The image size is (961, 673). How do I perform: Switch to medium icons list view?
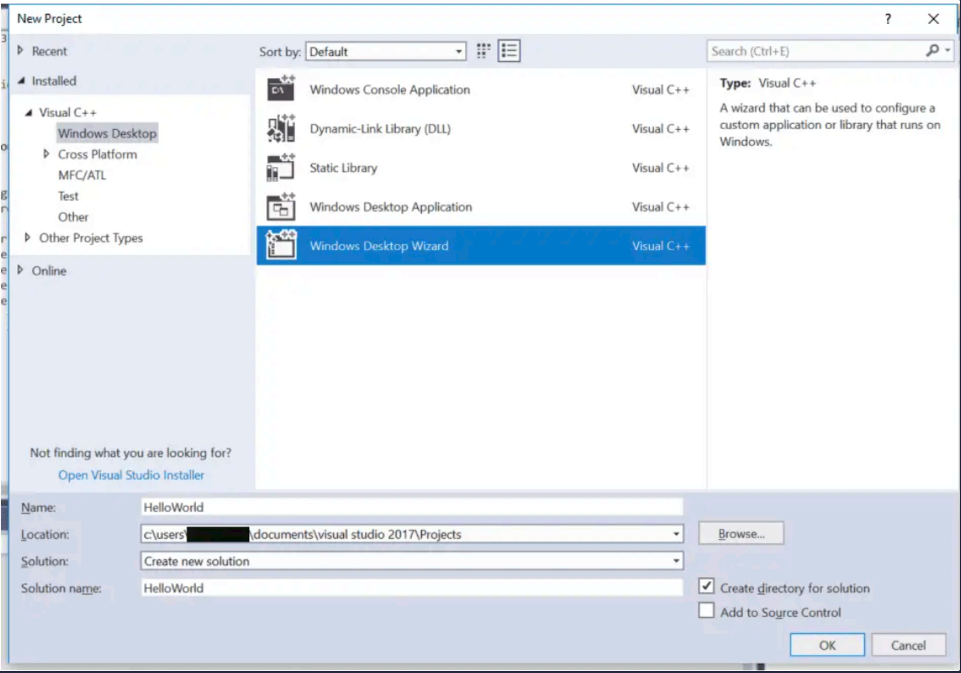[x=509, y=51]
